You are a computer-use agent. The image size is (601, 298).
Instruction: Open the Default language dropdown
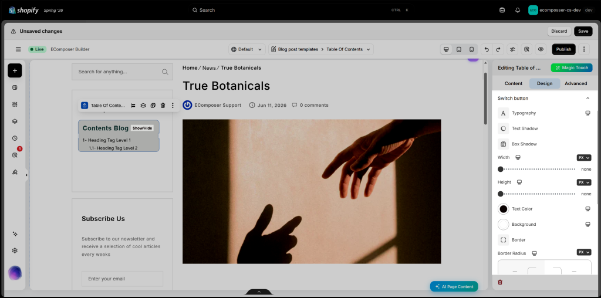click(x=247, y=49)
